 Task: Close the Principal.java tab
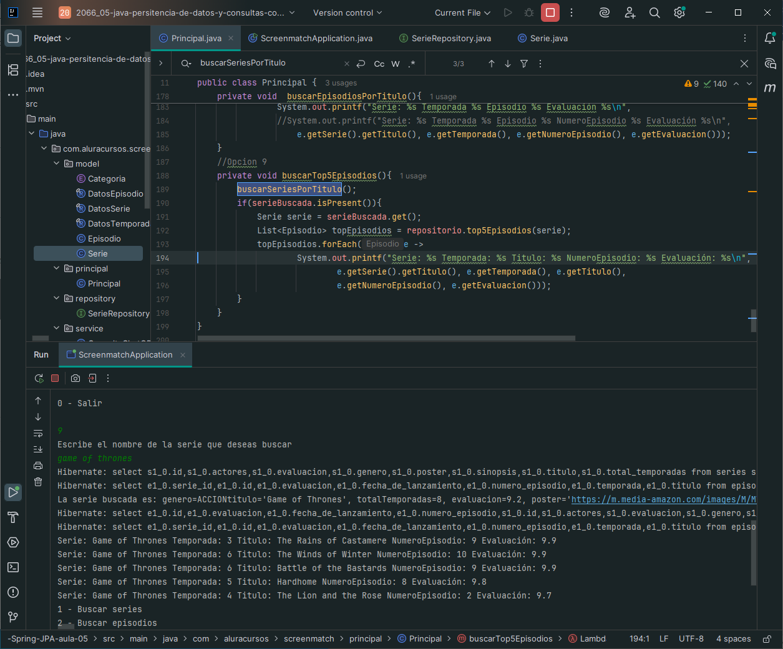[x=231, y=38]
